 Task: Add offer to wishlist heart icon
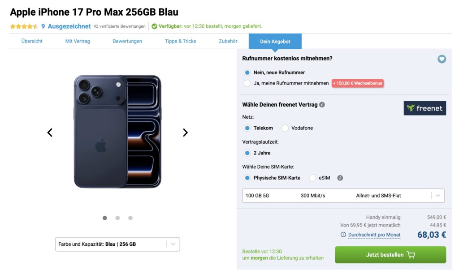pos(442,59)
